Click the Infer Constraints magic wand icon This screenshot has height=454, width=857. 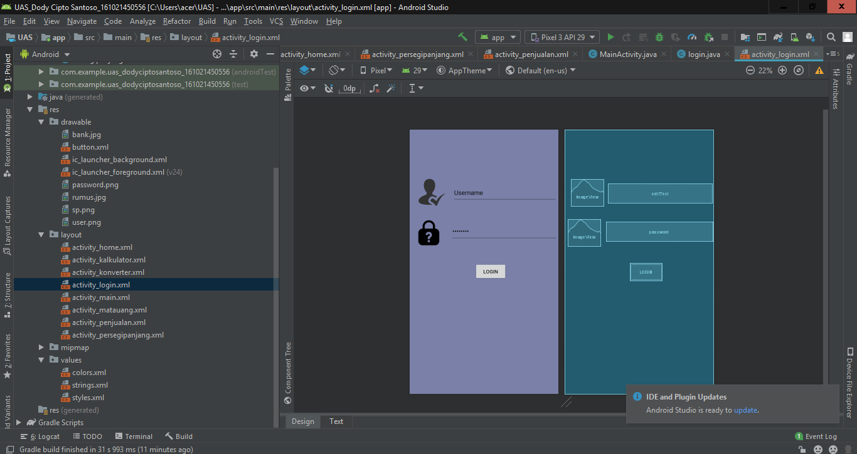(x=391, y=88)
